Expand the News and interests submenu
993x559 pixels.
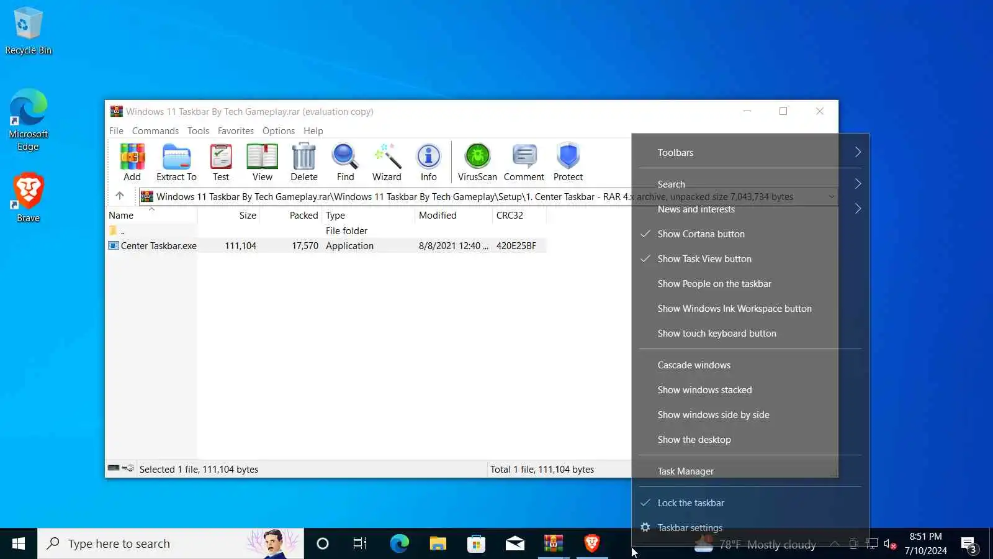pos(750,209)
